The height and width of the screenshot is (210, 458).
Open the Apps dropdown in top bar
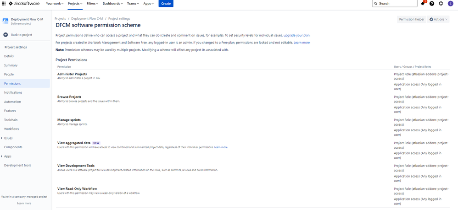click(148, 4)
